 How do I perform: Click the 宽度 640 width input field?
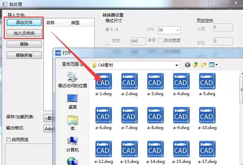click(x=138, y=41)
